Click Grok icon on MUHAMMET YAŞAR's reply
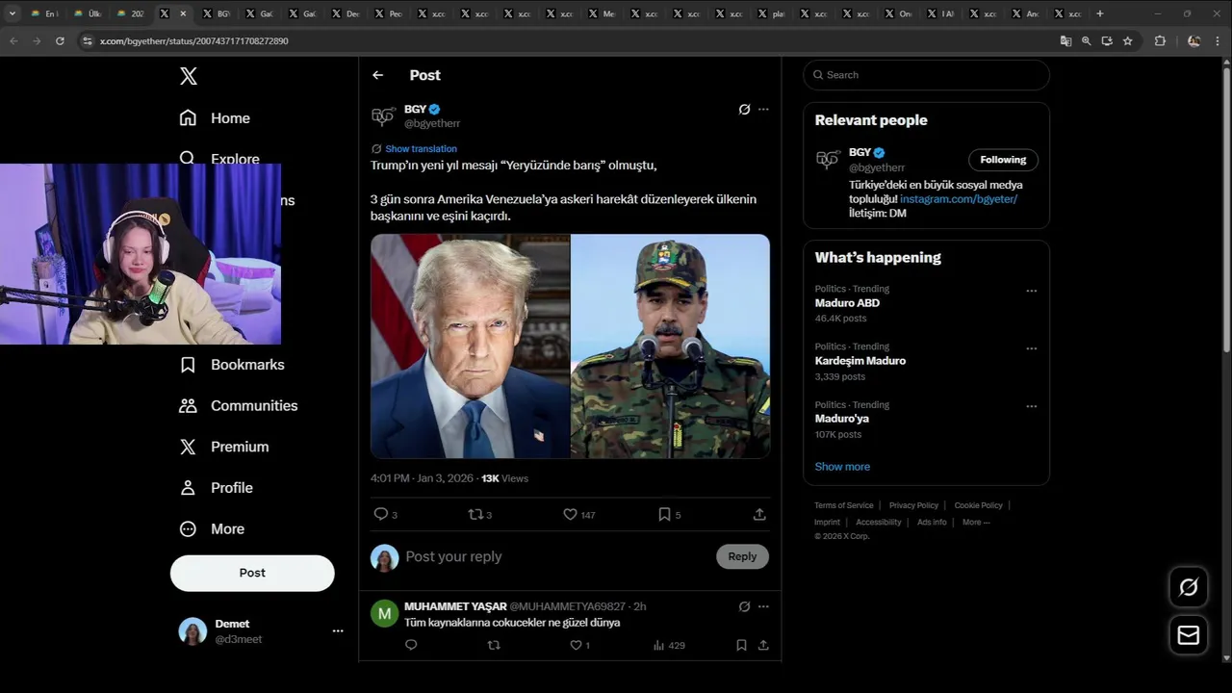The image size is (1232, 693). 744,607
